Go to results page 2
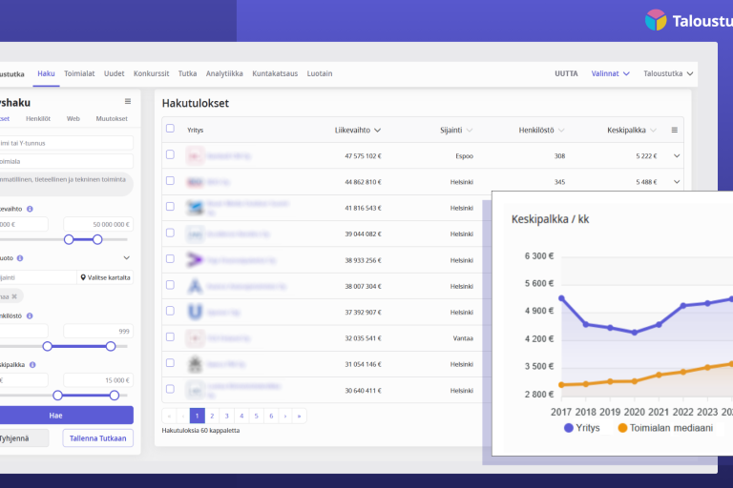Screen dimensions: 733x488 212,416
